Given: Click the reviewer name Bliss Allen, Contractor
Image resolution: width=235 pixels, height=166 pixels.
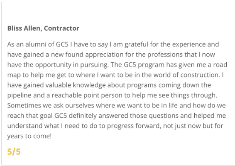Looking at the screenshot, I should pos(43,28).
